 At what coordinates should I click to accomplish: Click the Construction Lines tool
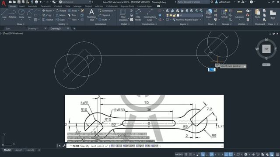[150, 15]
